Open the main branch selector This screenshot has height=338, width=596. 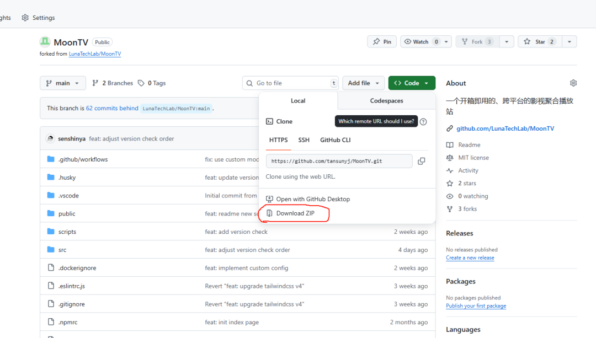pos(63,83)
